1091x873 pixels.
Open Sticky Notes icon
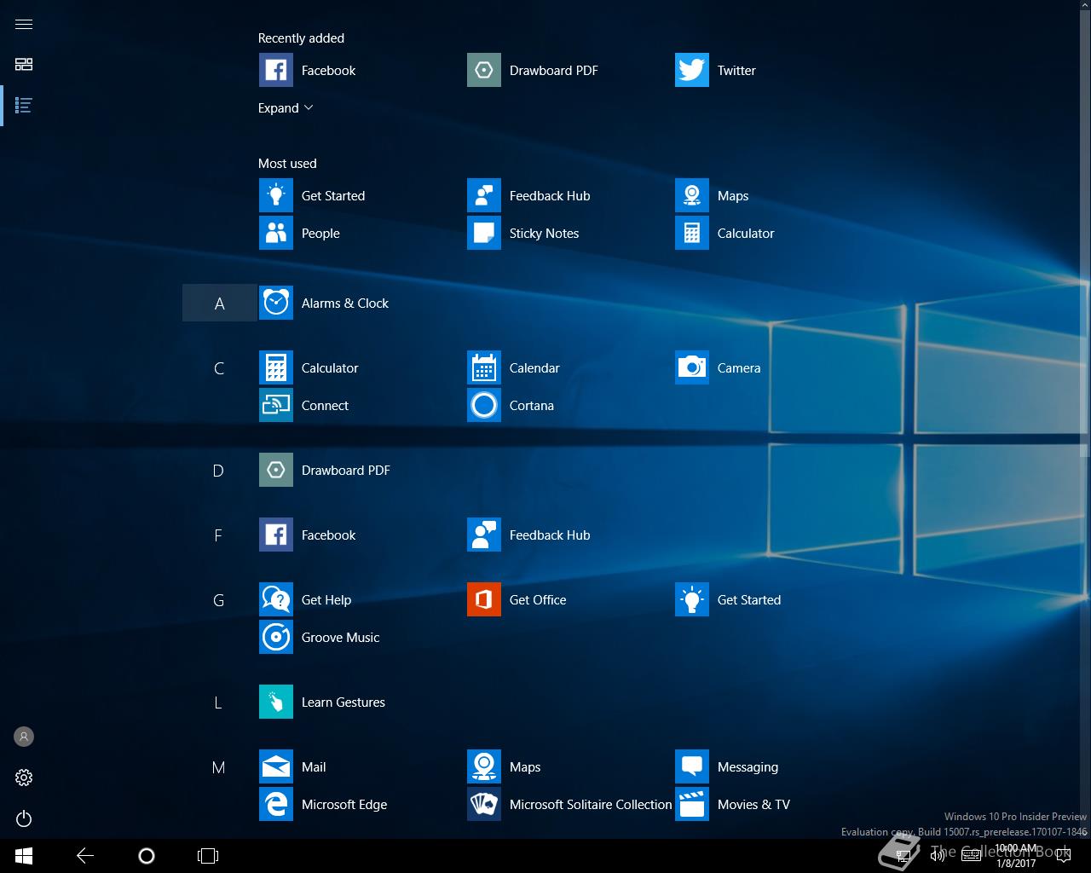(484, 233)
